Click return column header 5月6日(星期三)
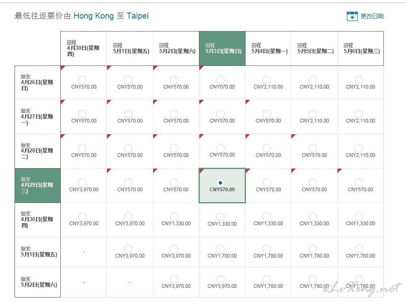The height and width of the screenshot is (302, 406). click(361, 49)
